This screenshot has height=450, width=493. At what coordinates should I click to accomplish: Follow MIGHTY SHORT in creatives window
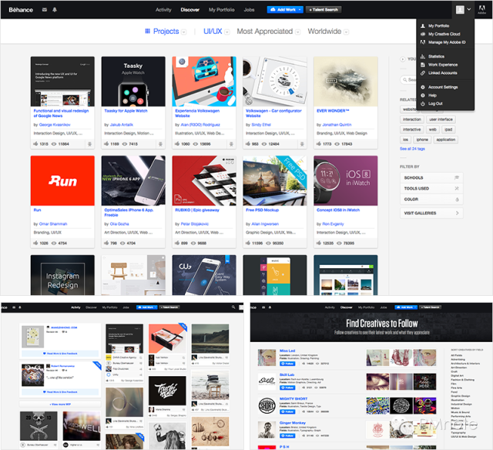point(287,411)
